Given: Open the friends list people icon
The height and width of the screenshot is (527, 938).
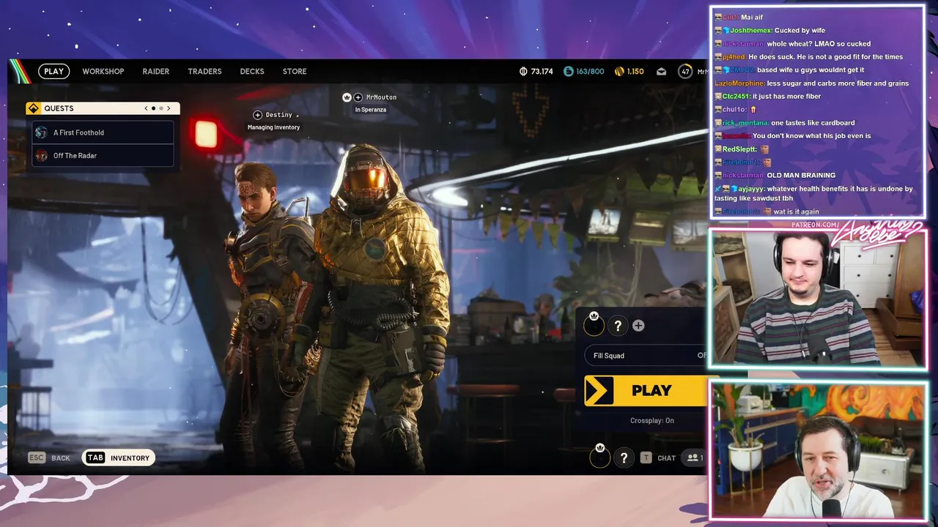Looking at the screenshot, I should [692, 457].
